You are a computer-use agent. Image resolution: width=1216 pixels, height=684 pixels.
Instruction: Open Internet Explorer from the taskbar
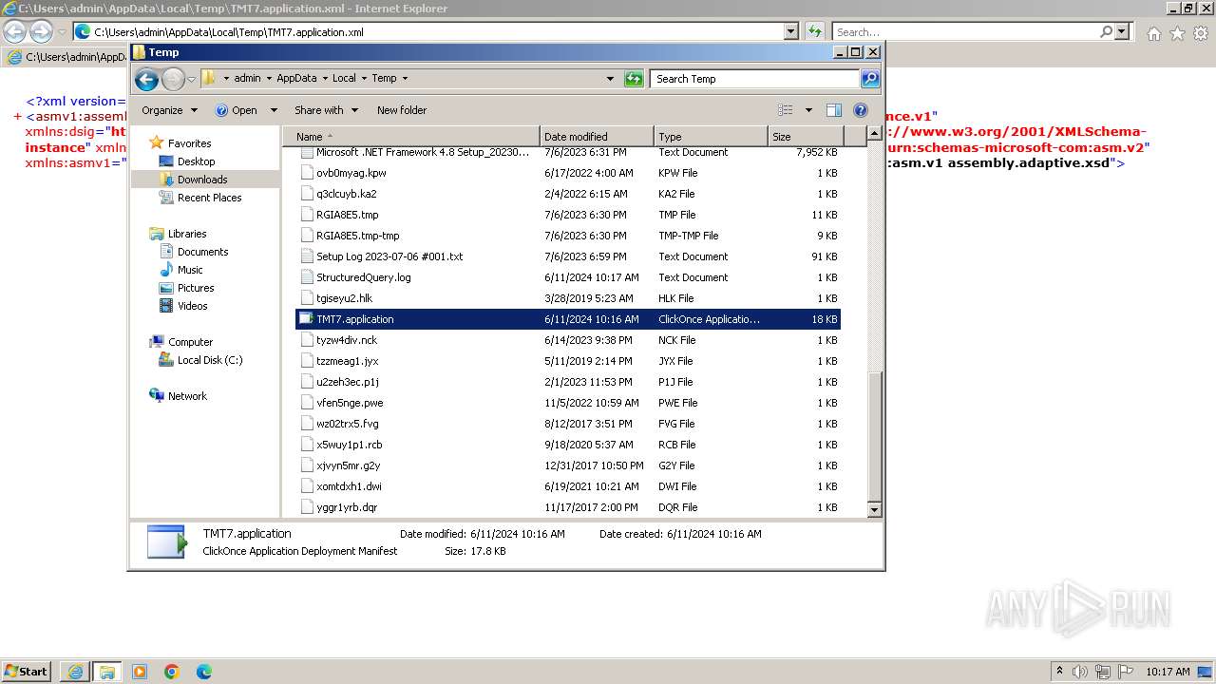click(x=75, y=672)
